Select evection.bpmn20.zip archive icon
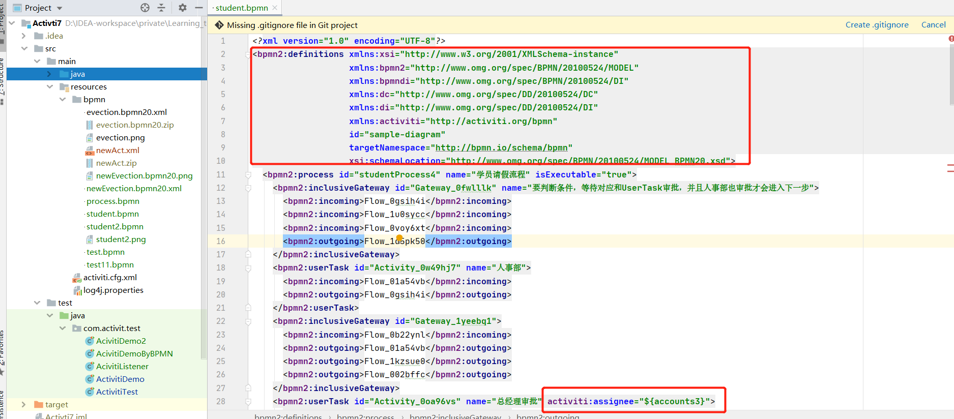 point(90,125)
